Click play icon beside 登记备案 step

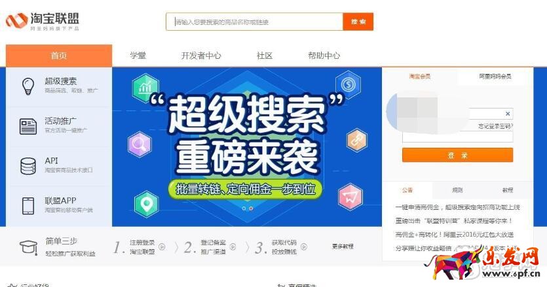tap(233, 246)
